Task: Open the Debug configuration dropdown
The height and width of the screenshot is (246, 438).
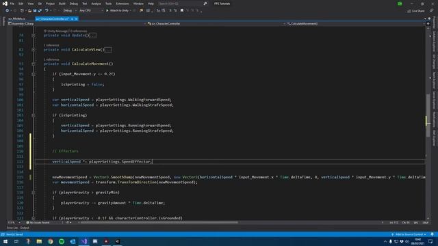Action: [70, 11]
